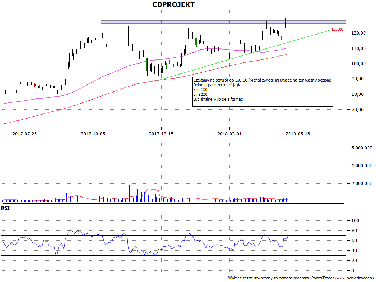
Task: Select the 2017-10-05 date label
Action: point(93,134)
